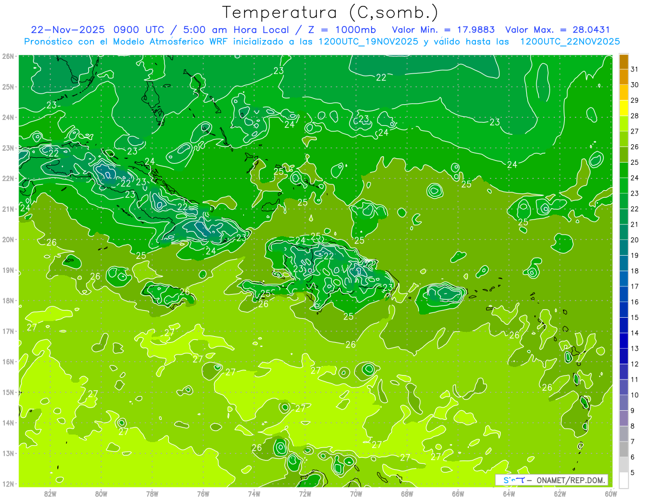The image size is (649, 501).
Task: Click the 66W longitude label
Action: tap(458, 493)
